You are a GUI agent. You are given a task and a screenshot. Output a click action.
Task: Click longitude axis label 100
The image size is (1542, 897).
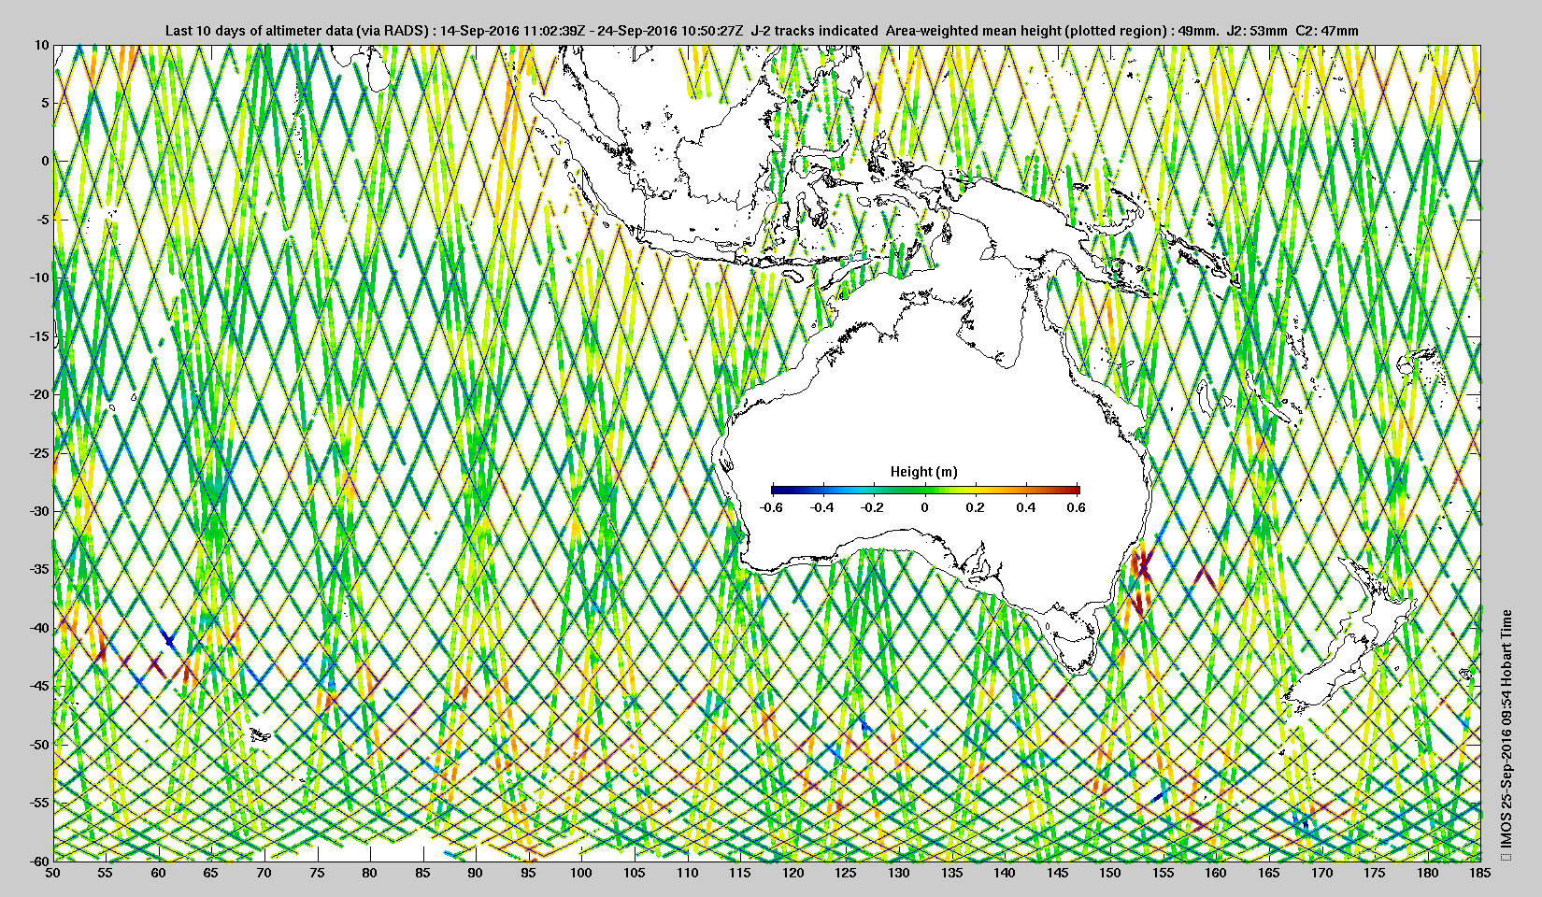pos(582,874)
